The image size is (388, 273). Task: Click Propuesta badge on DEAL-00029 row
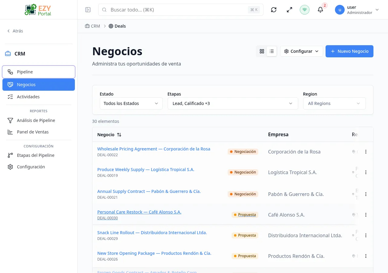245,235
